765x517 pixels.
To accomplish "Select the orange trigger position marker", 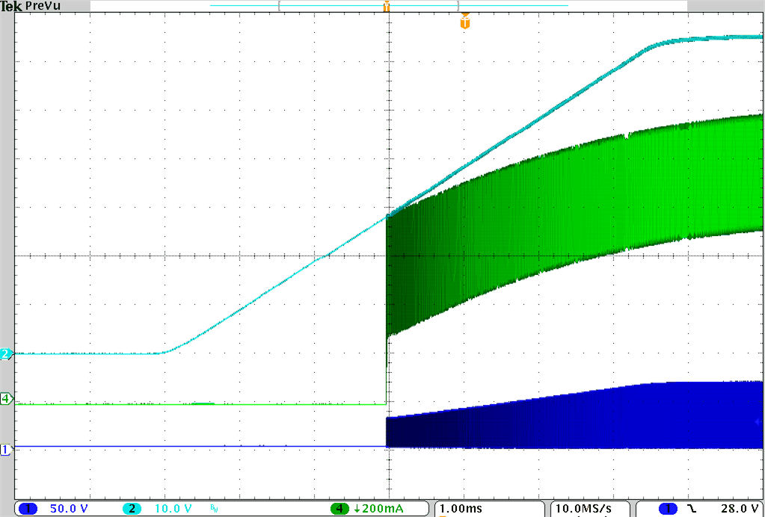I will [387, 7].
